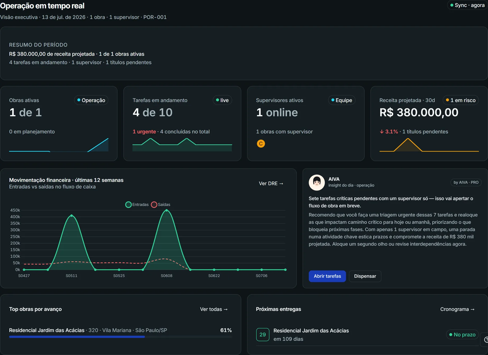Image resolution: width=488 pixels, height=355 pixels.
Task: Click the Abrir tarefas button
Action: [x=327, y=276]
